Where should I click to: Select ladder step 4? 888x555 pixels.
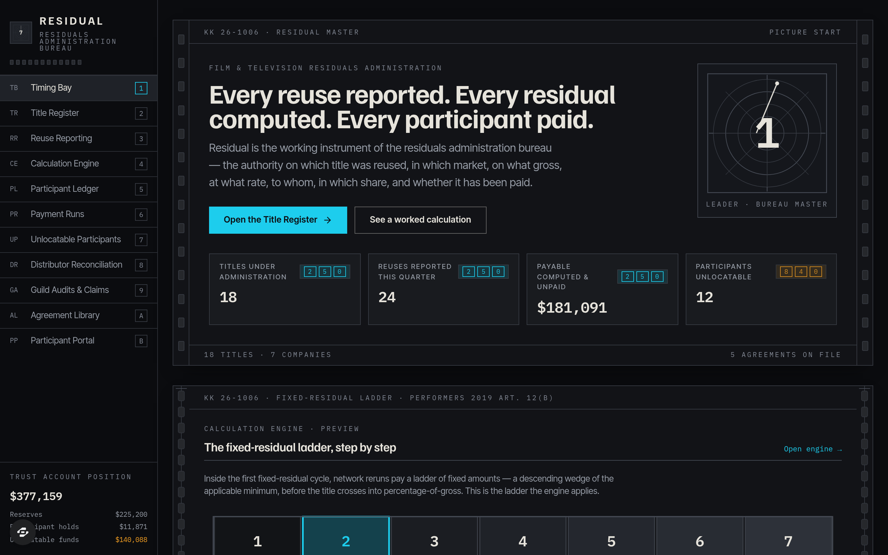pos(523,536)
